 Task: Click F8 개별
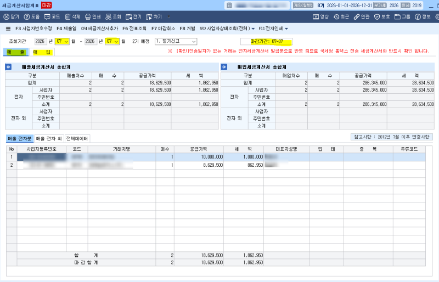(x=187, y=29)
